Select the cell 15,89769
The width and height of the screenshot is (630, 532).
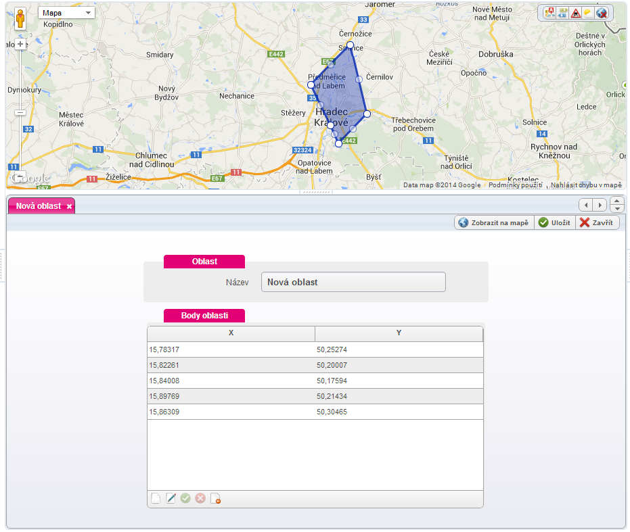231,396
